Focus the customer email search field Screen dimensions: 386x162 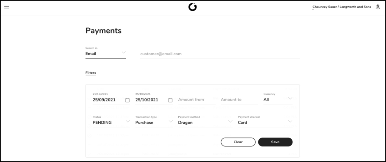(x=220, y=54)
